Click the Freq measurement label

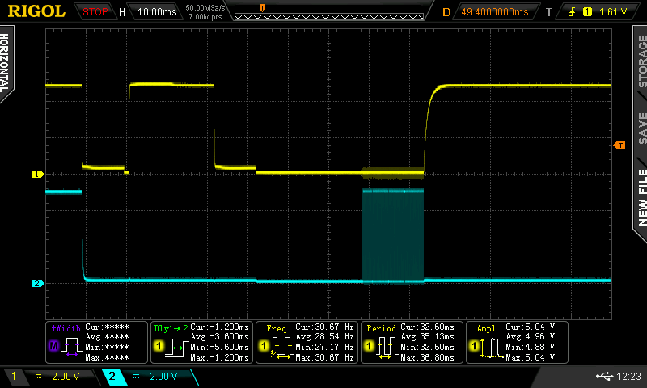click(x=277, y=328)
